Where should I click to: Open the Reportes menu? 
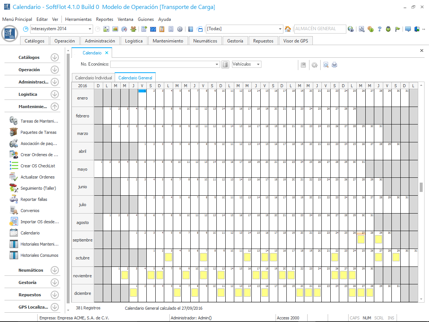[x=105, y=19]
